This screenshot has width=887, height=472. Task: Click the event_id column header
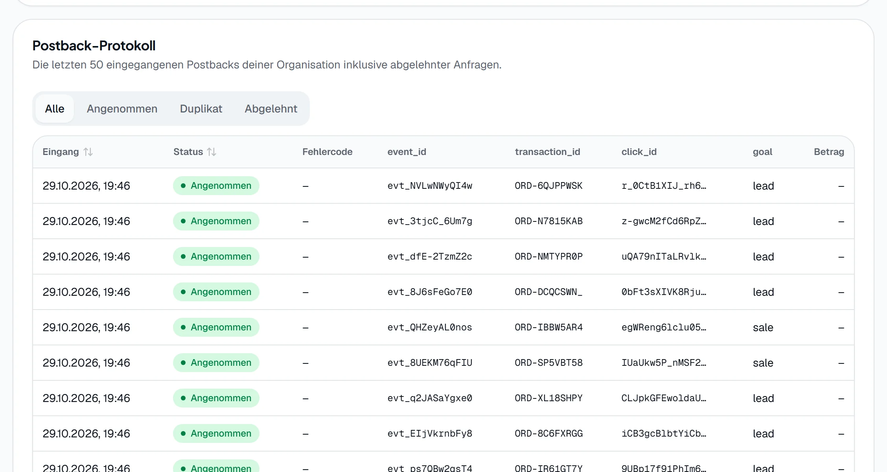(407, 152)
